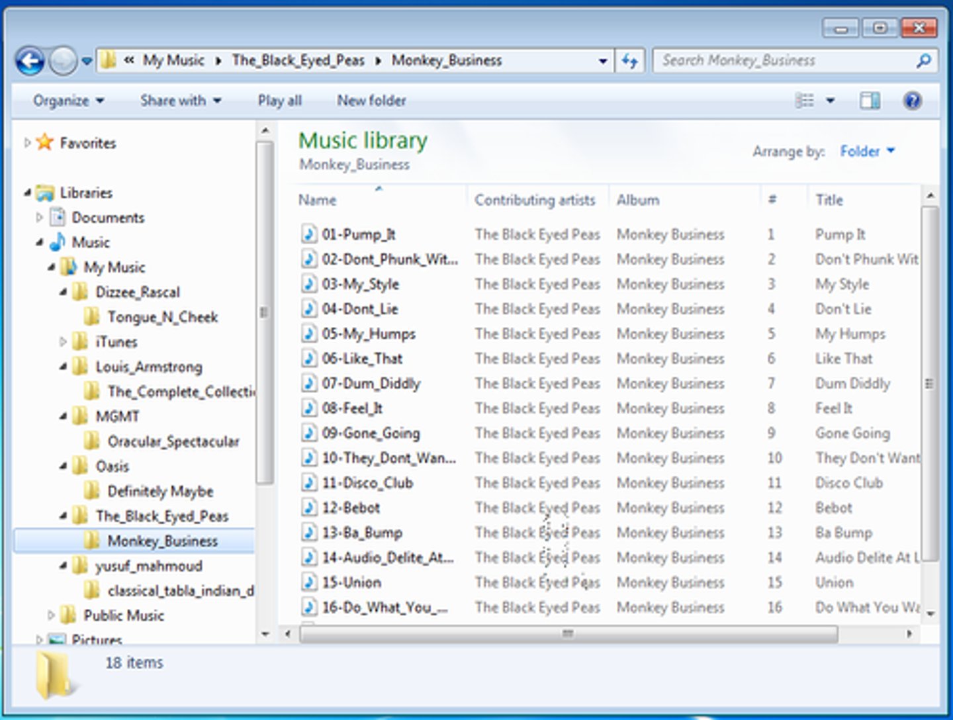Viewport: 953px width, 720px height.
Task: Open the Arrange by Folder dropdown
Action: [x=866, y=152]
